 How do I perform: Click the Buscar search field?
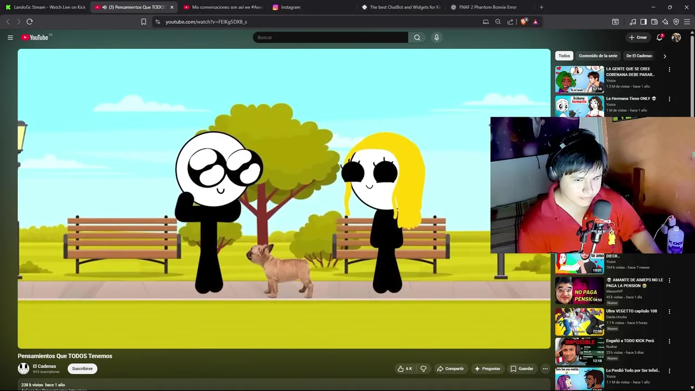[x=330, y=37]
